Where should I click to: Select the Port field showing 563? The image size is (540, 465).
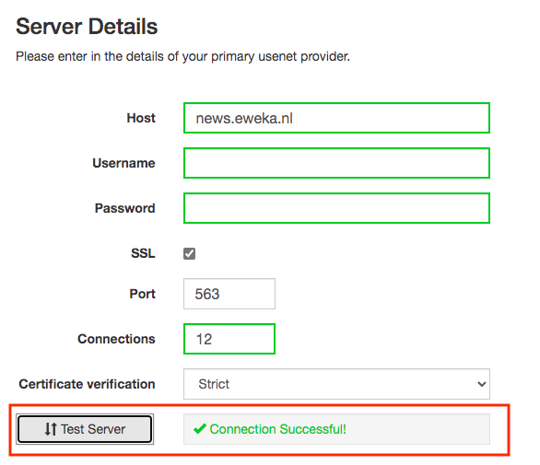tap(229, 294)
